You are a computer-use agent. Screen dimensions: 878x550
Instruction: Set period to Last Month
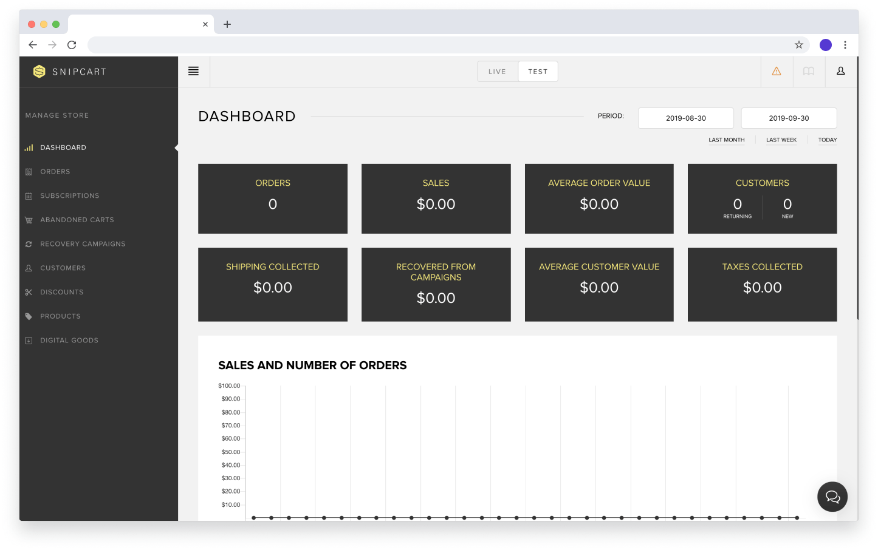click(x=726, y=140)
